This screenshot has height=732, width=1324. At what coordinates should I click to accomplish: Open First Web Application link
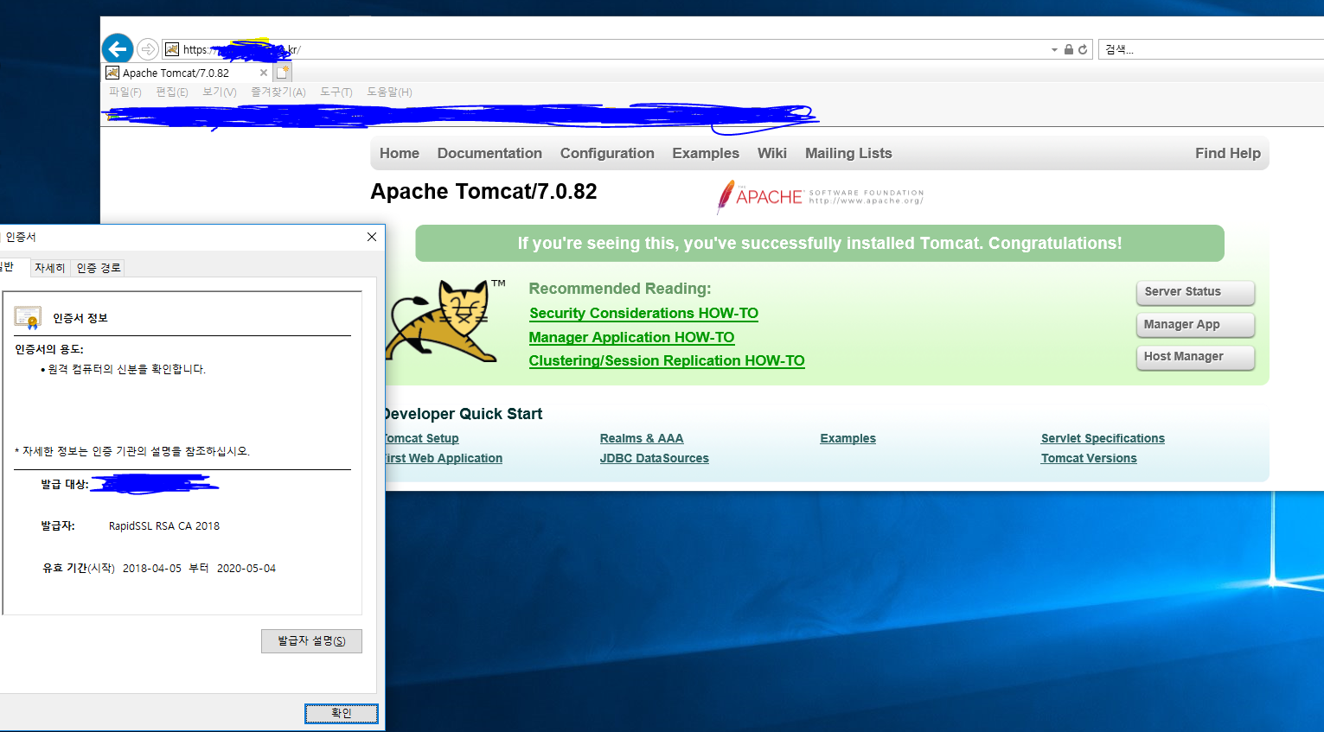[x=444, y=458]
